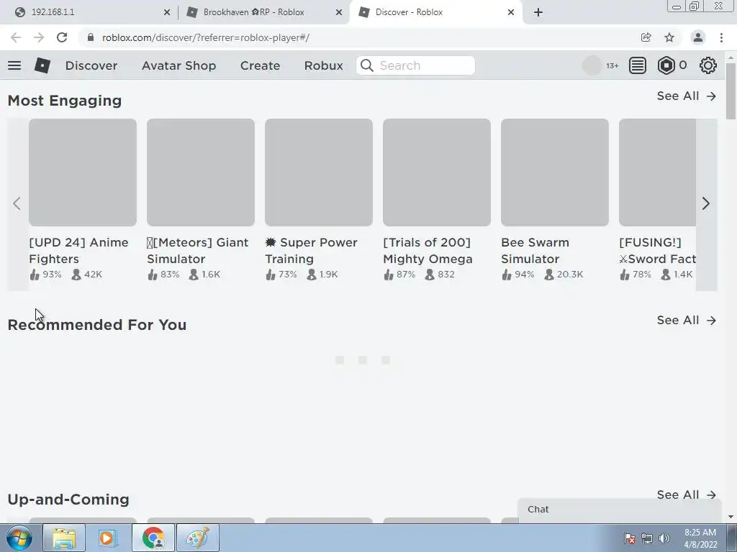Click the Roblox logo icon
This screenshot has width=737, height=552.
[x=42, y=65]
